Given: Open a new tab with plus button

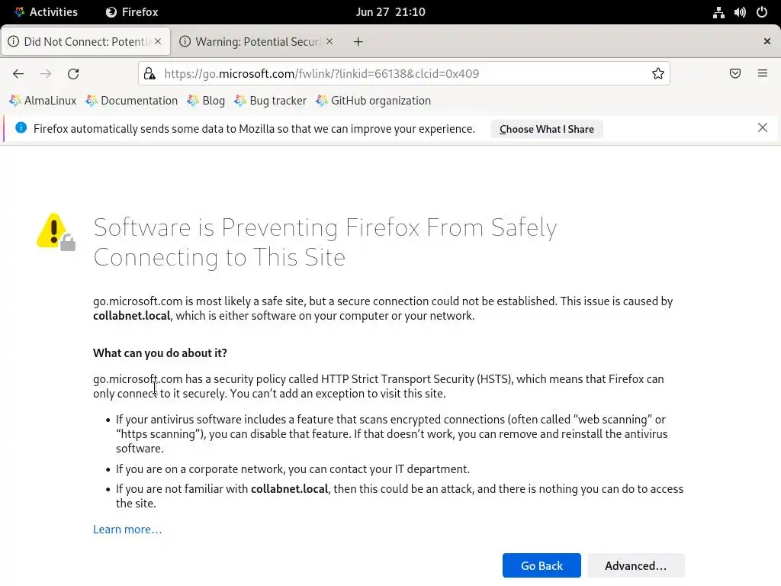Looking at the screenshot, I should [x=358, y=41].
